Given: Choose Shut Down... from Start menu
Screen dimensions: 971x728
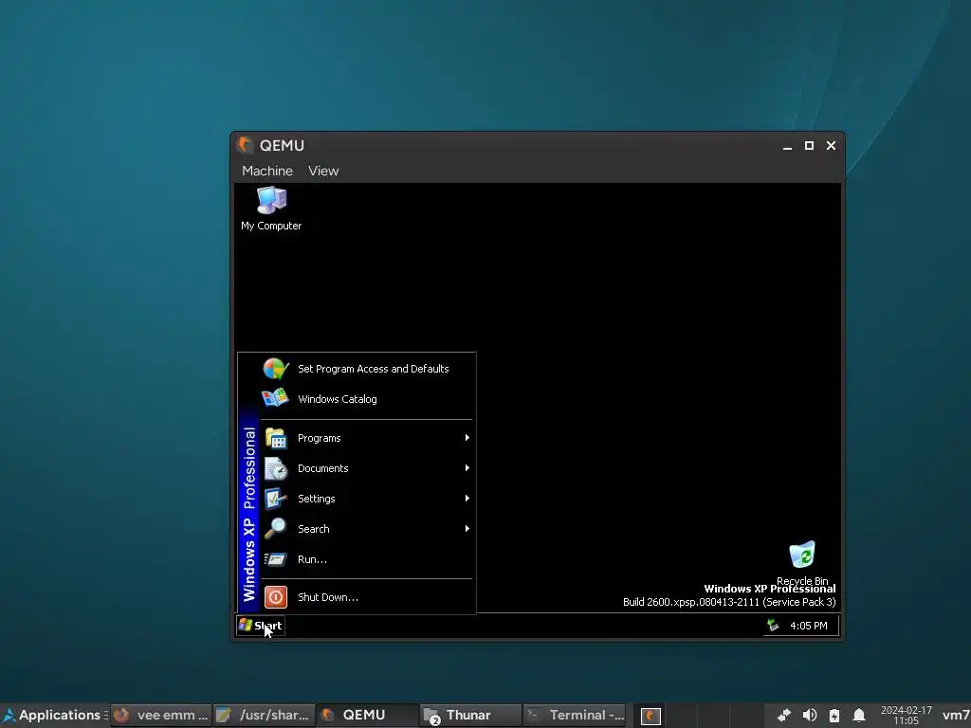Looking at the screenshot, I should click(368, 597).
